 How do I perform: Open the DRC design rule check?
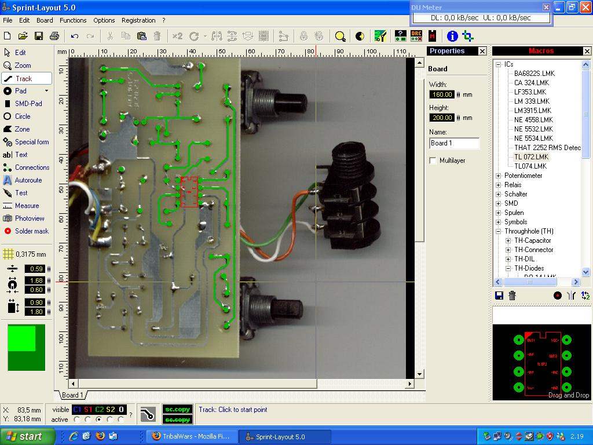pyautogui.click(x=416, y=37)
